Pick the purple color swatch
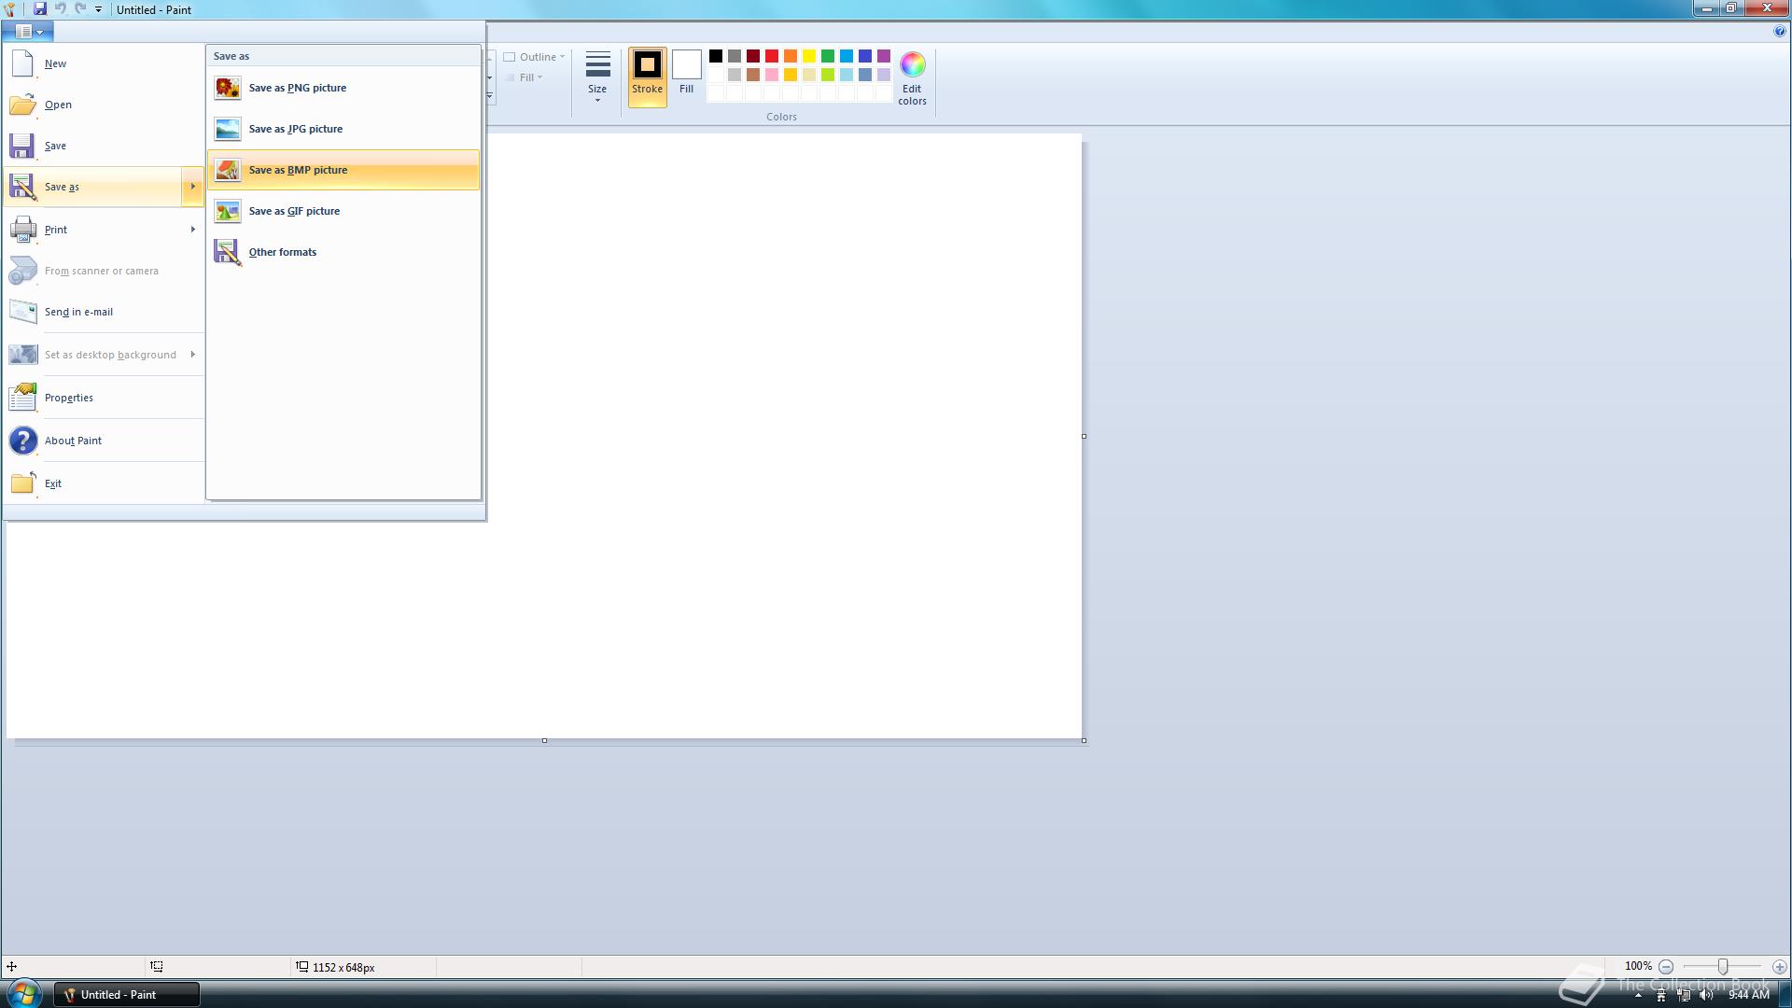 coord(884,56)
